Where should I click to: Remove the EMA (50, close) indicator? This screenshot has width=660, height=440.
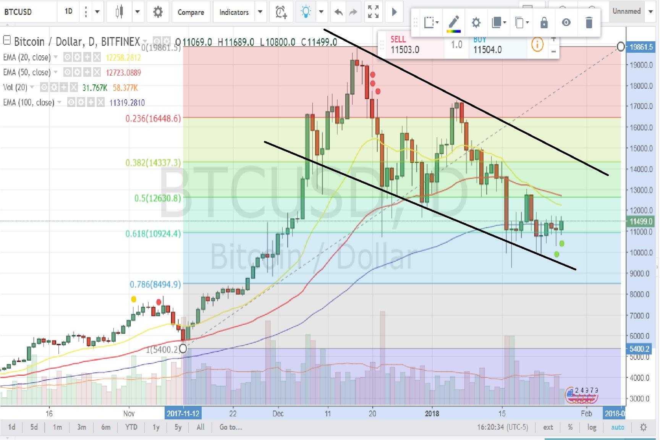pos(97,72)
